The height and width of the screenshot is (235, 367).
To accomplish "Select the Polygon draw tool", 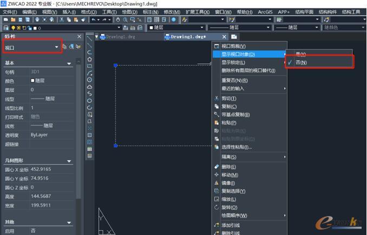I will point(89,59).
